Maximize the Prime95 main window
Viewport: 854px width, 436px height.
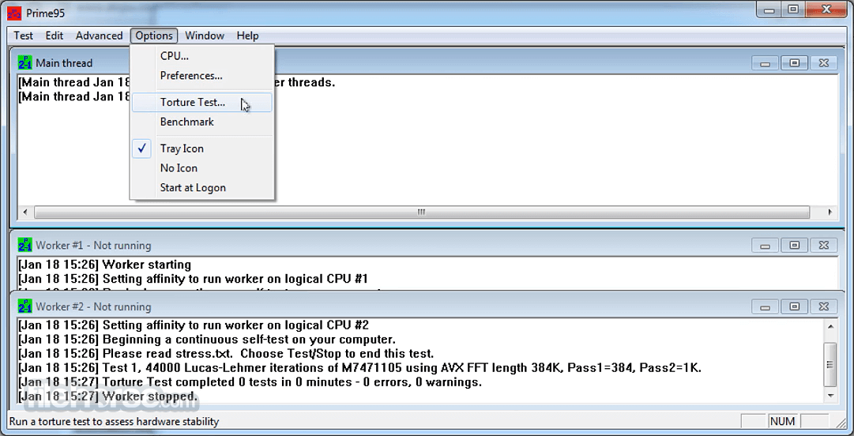[793, 9]
